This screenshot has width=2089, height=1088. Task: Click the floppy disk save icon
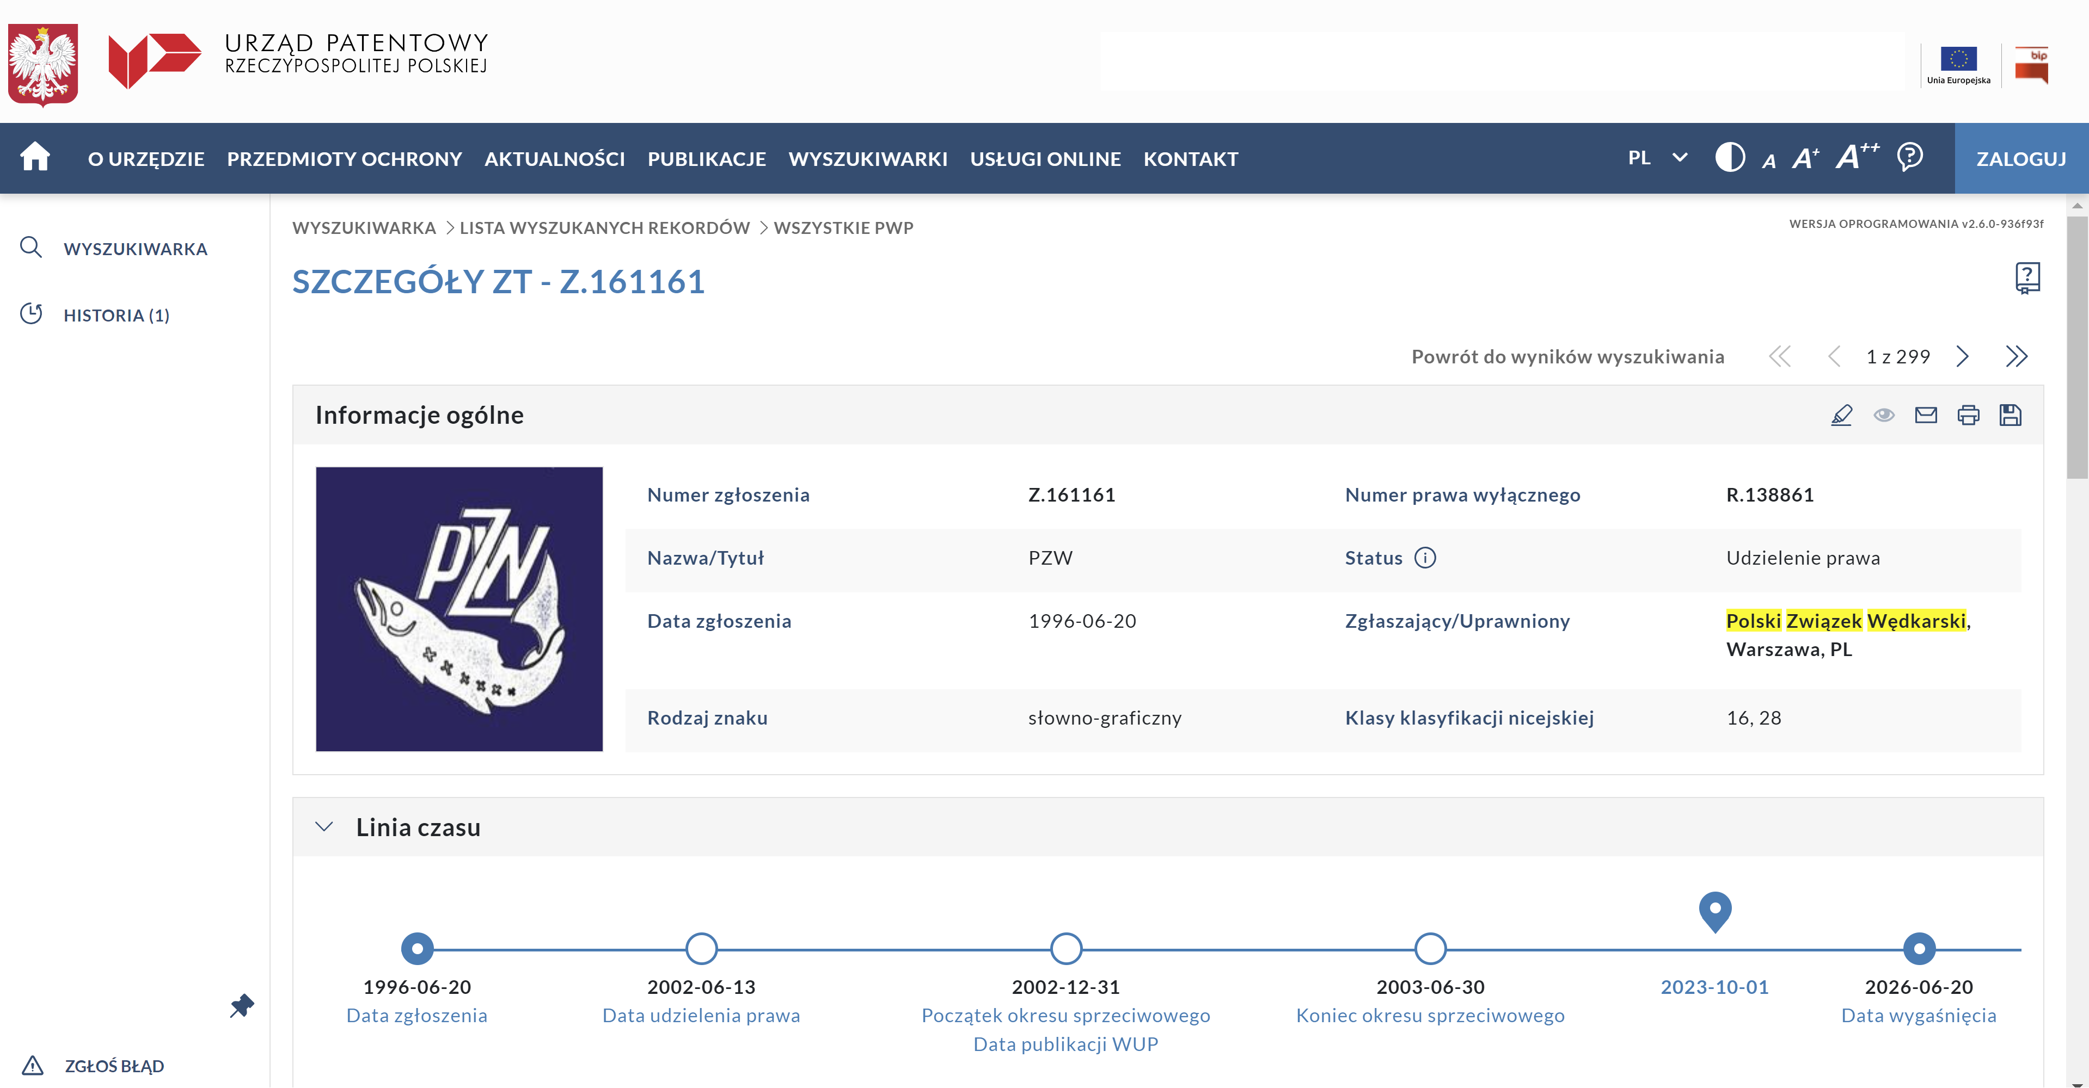click(2011, 416)
